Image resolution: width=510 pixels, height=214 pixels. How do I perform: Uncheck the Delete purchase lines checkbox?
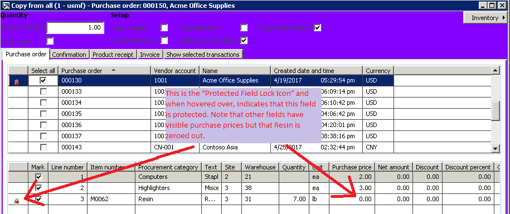[244, 41]
